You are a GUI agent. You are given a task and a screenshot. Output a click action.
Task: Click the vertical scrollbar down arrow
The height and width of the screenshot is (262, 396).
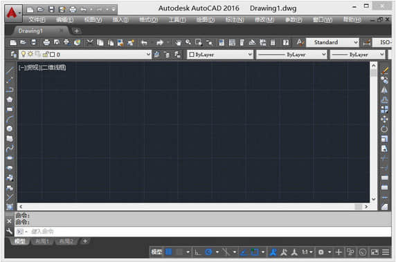[x=374, y=199]
